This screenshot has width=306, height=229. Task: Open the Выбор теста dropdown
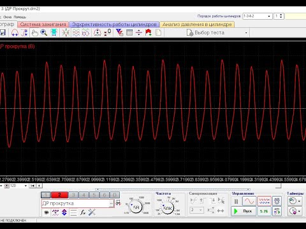point(217,32)
